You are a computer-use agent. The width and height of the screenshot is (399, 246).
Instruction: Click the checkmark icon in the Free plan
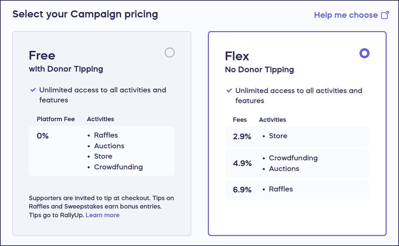(x=33, y=90)
